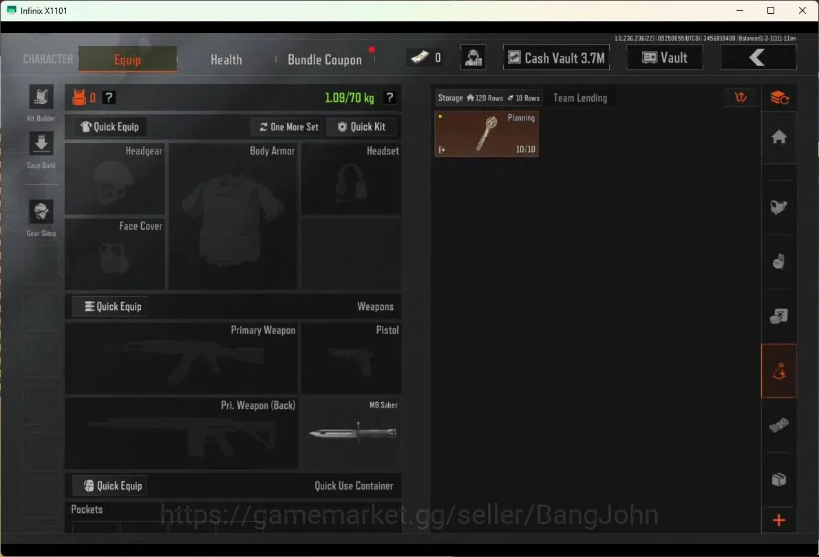Select the grenade category icon in sidebar
The width and height of the screenshot is (819, 557).
tap(779, 261)
